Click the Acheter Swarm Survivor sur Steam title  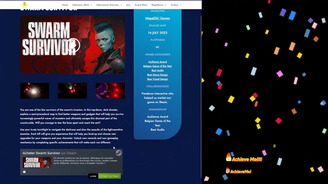(x=49, y=153)
